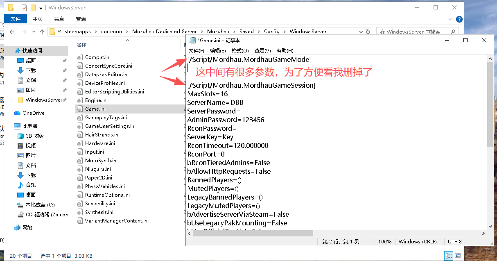Click the up-one-level arrow in Explorer
This screenshot has height=261, width=497.
42,32
